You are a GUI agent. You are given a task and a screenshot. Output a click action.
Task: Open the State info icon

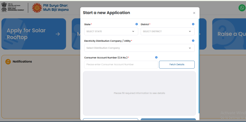137,24
